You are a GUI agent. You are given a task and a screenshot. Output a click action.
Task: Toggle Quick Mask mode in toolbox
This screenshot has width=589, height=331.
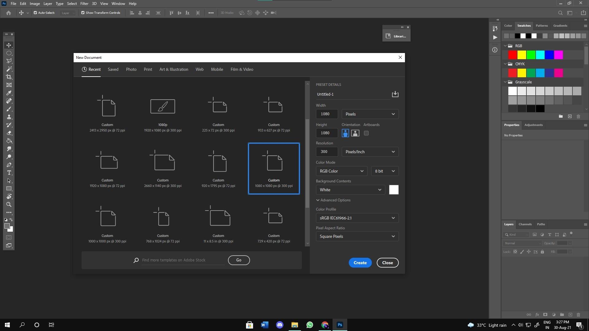(x=9, y=238)
